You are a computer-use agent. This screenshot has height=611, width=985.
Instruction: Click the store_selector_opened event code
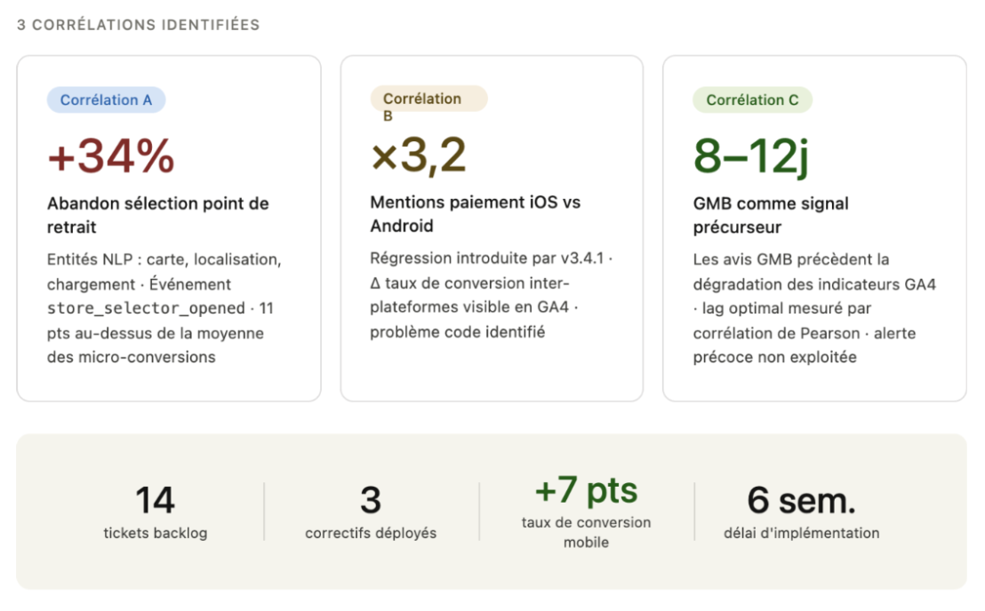[146, 309]
